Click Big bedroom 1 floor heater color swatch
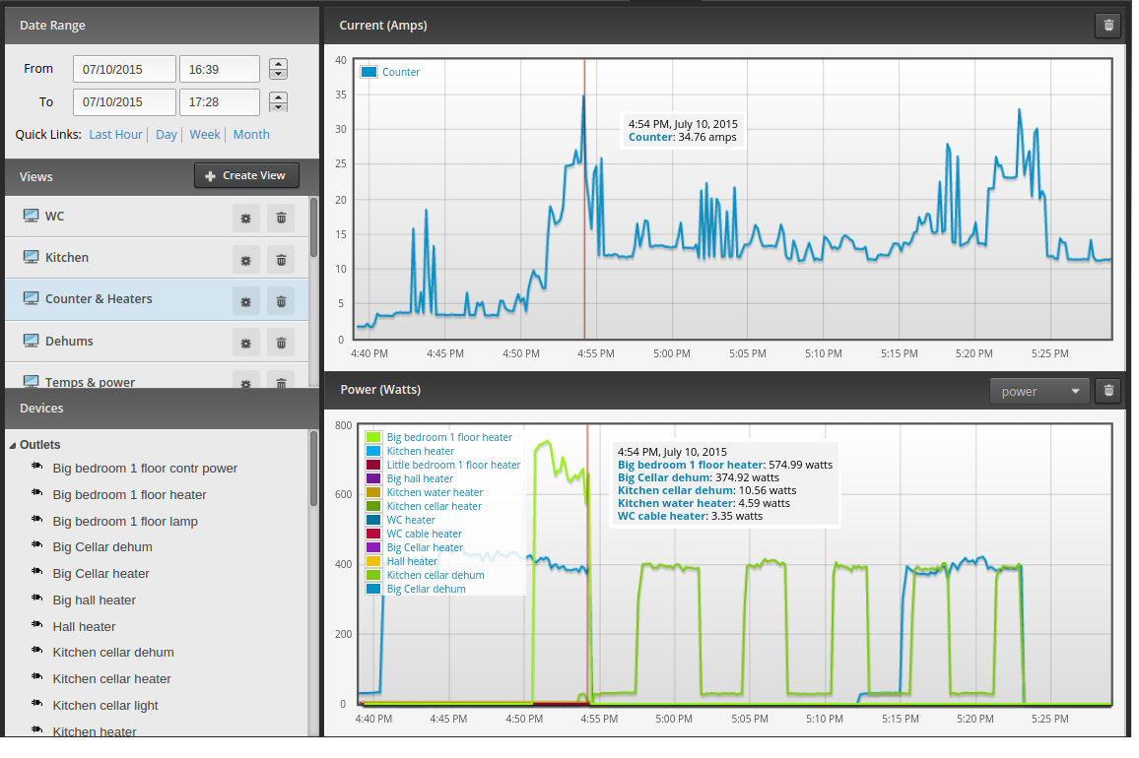 tap(373, 437)
